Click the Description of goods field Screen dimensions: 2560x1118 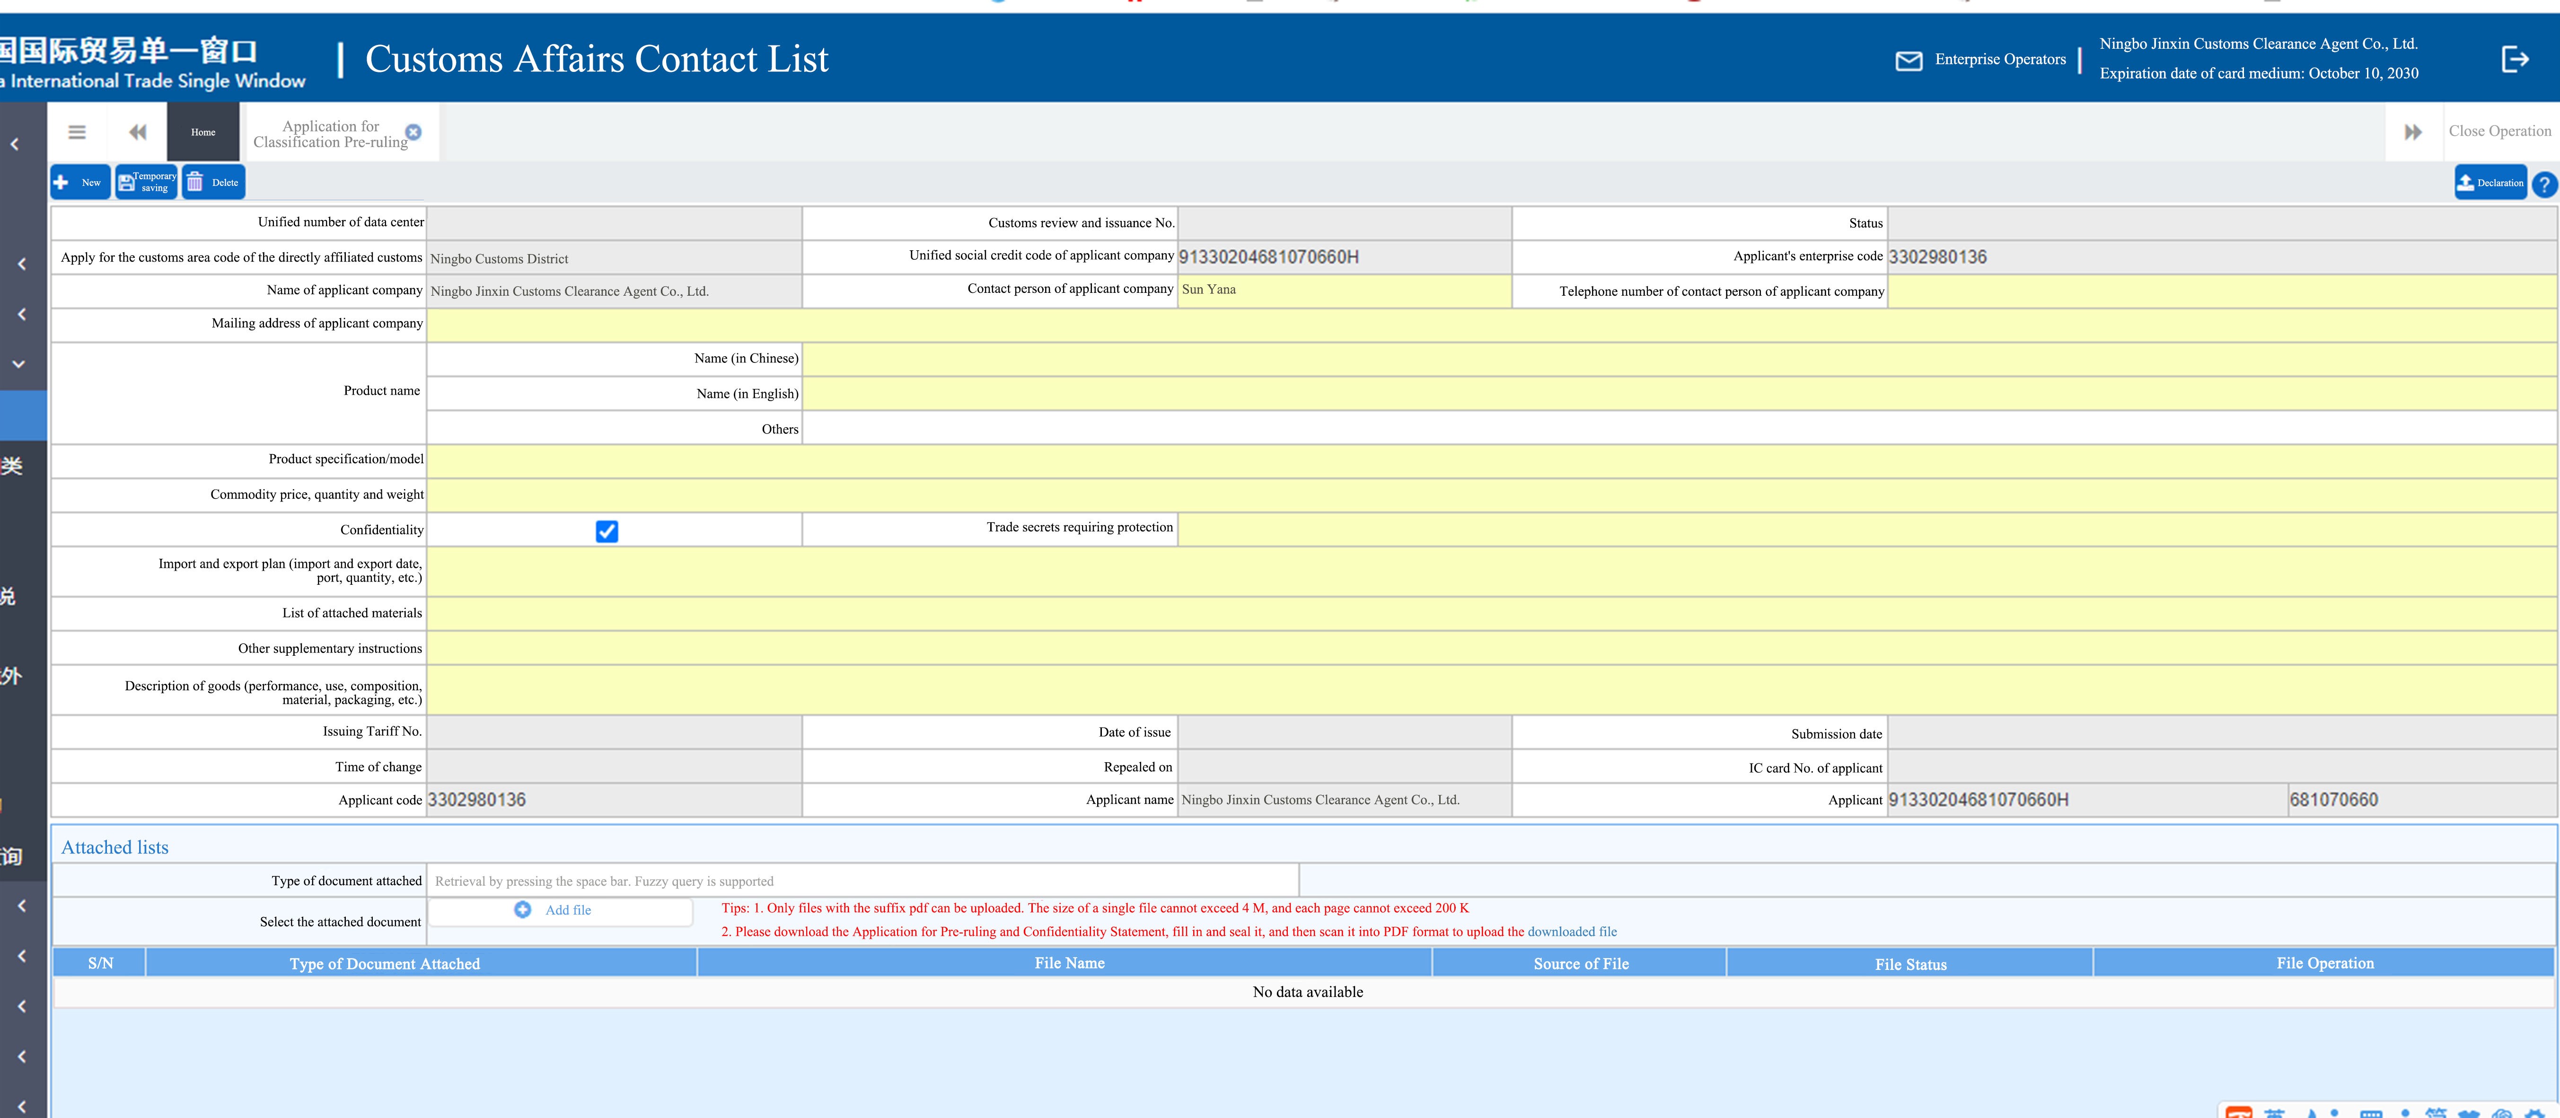(1492, 691)
